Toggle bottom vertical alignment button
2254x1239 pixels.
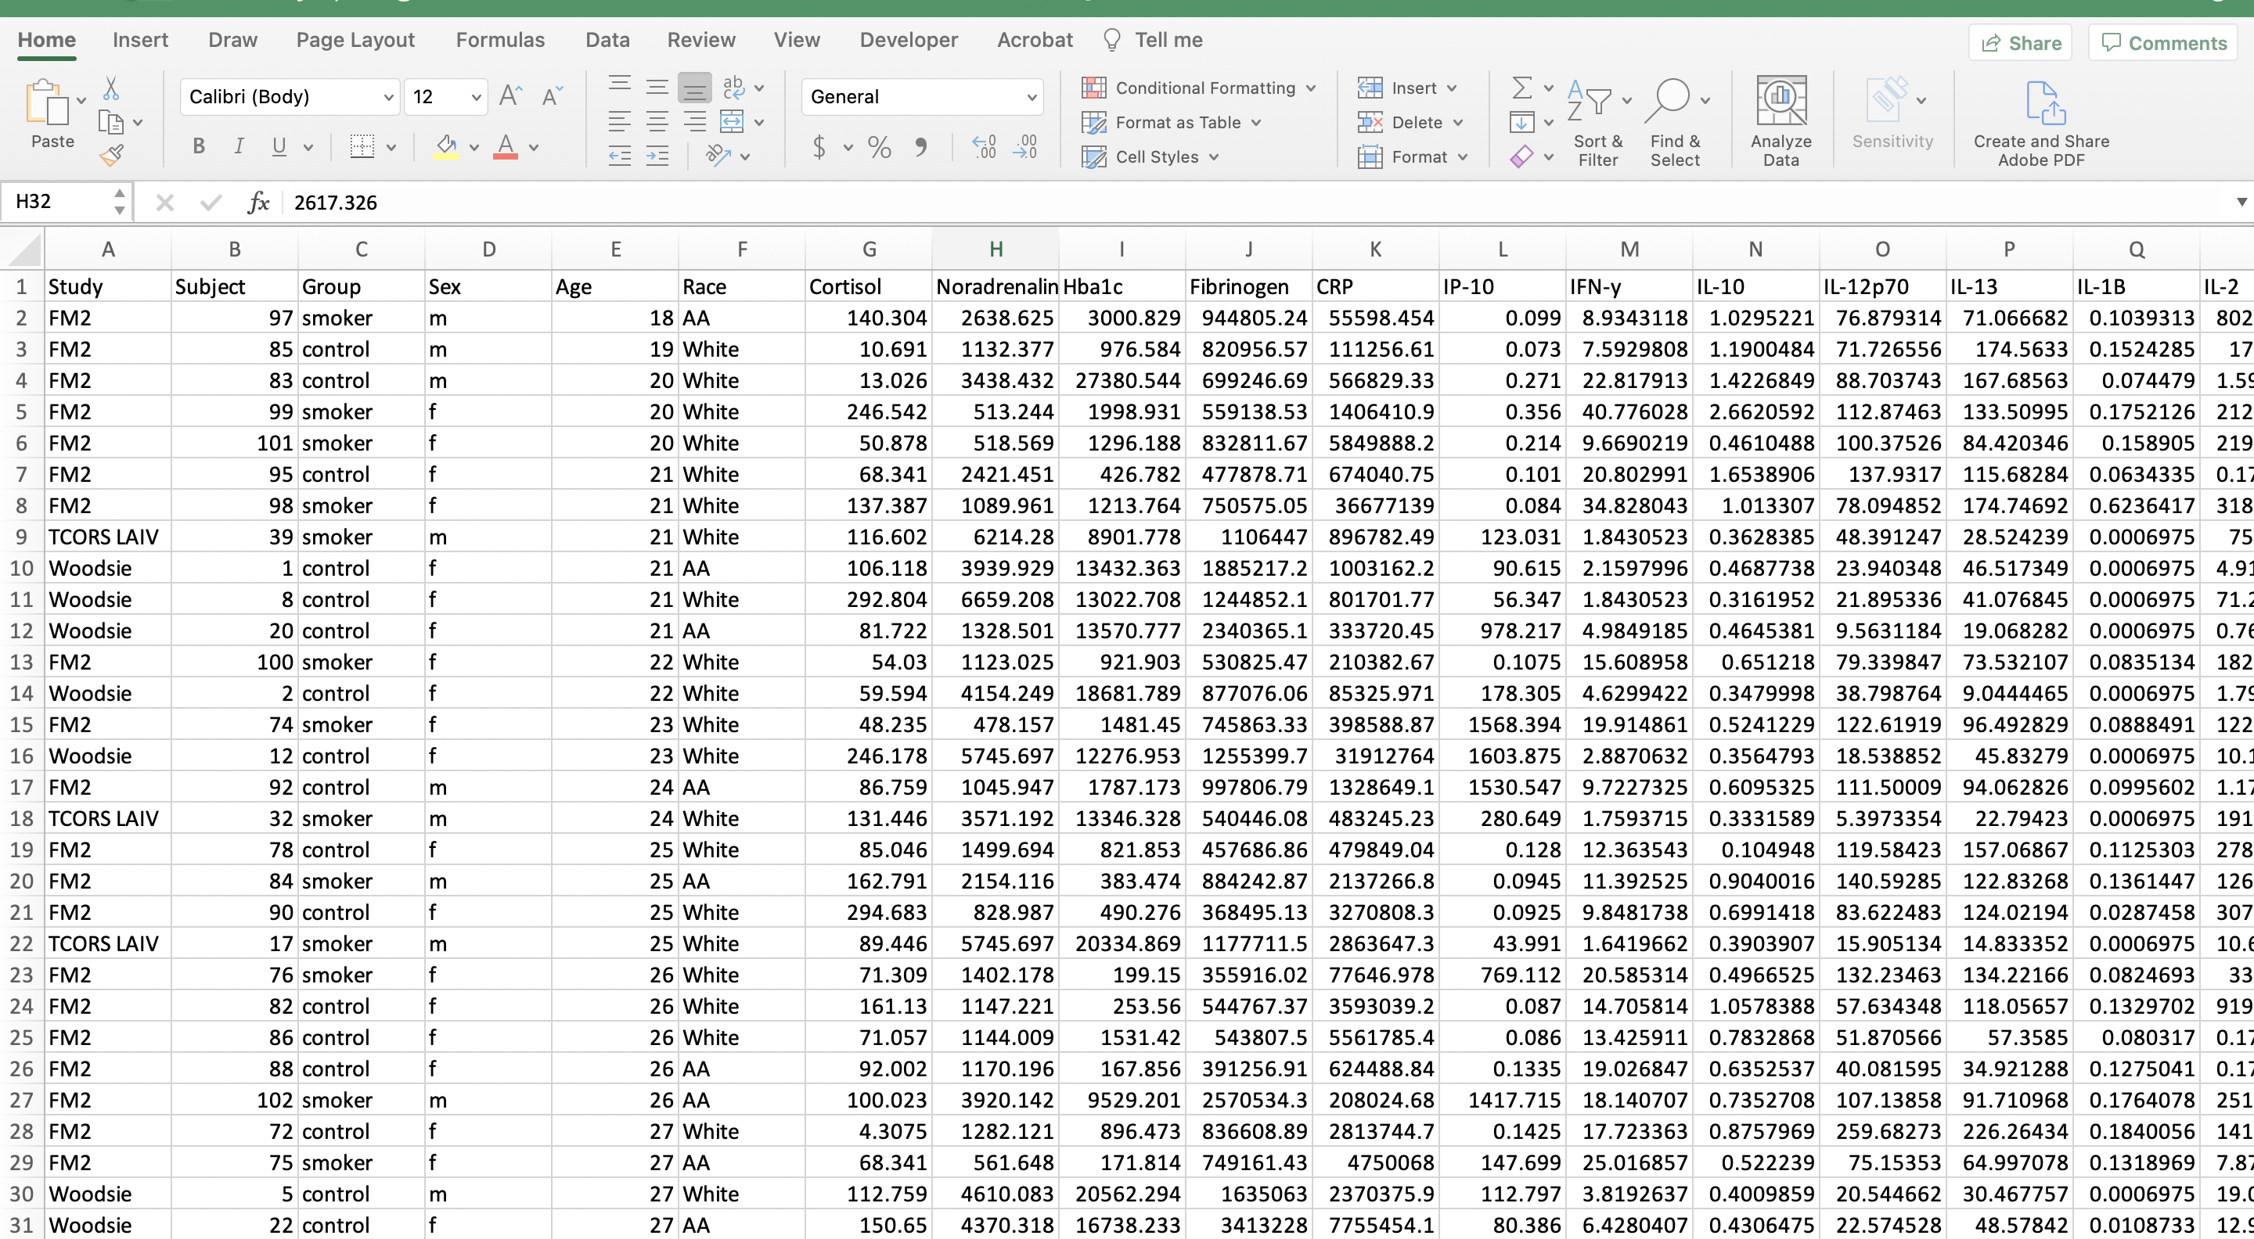(695, 88)
